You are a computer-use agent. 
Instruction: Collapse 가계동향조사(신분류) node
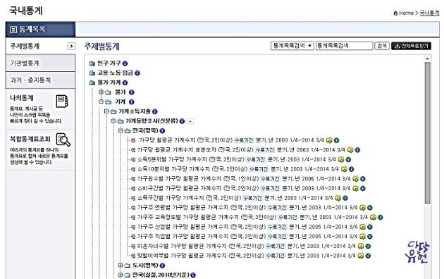(113, 120)
